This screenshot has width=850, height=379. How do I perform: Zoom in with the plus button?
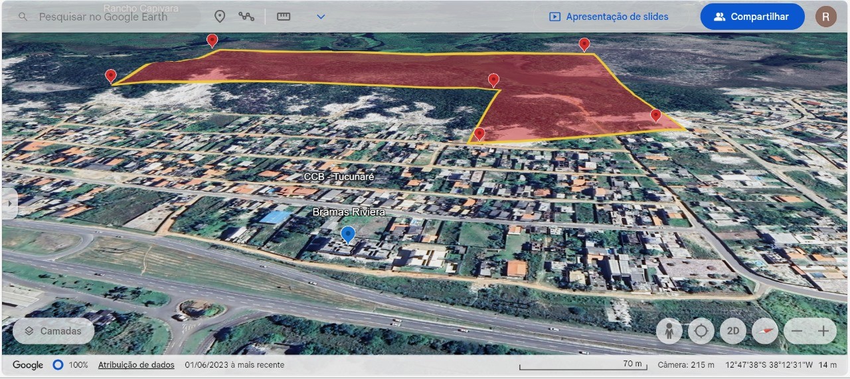point(824,331)
